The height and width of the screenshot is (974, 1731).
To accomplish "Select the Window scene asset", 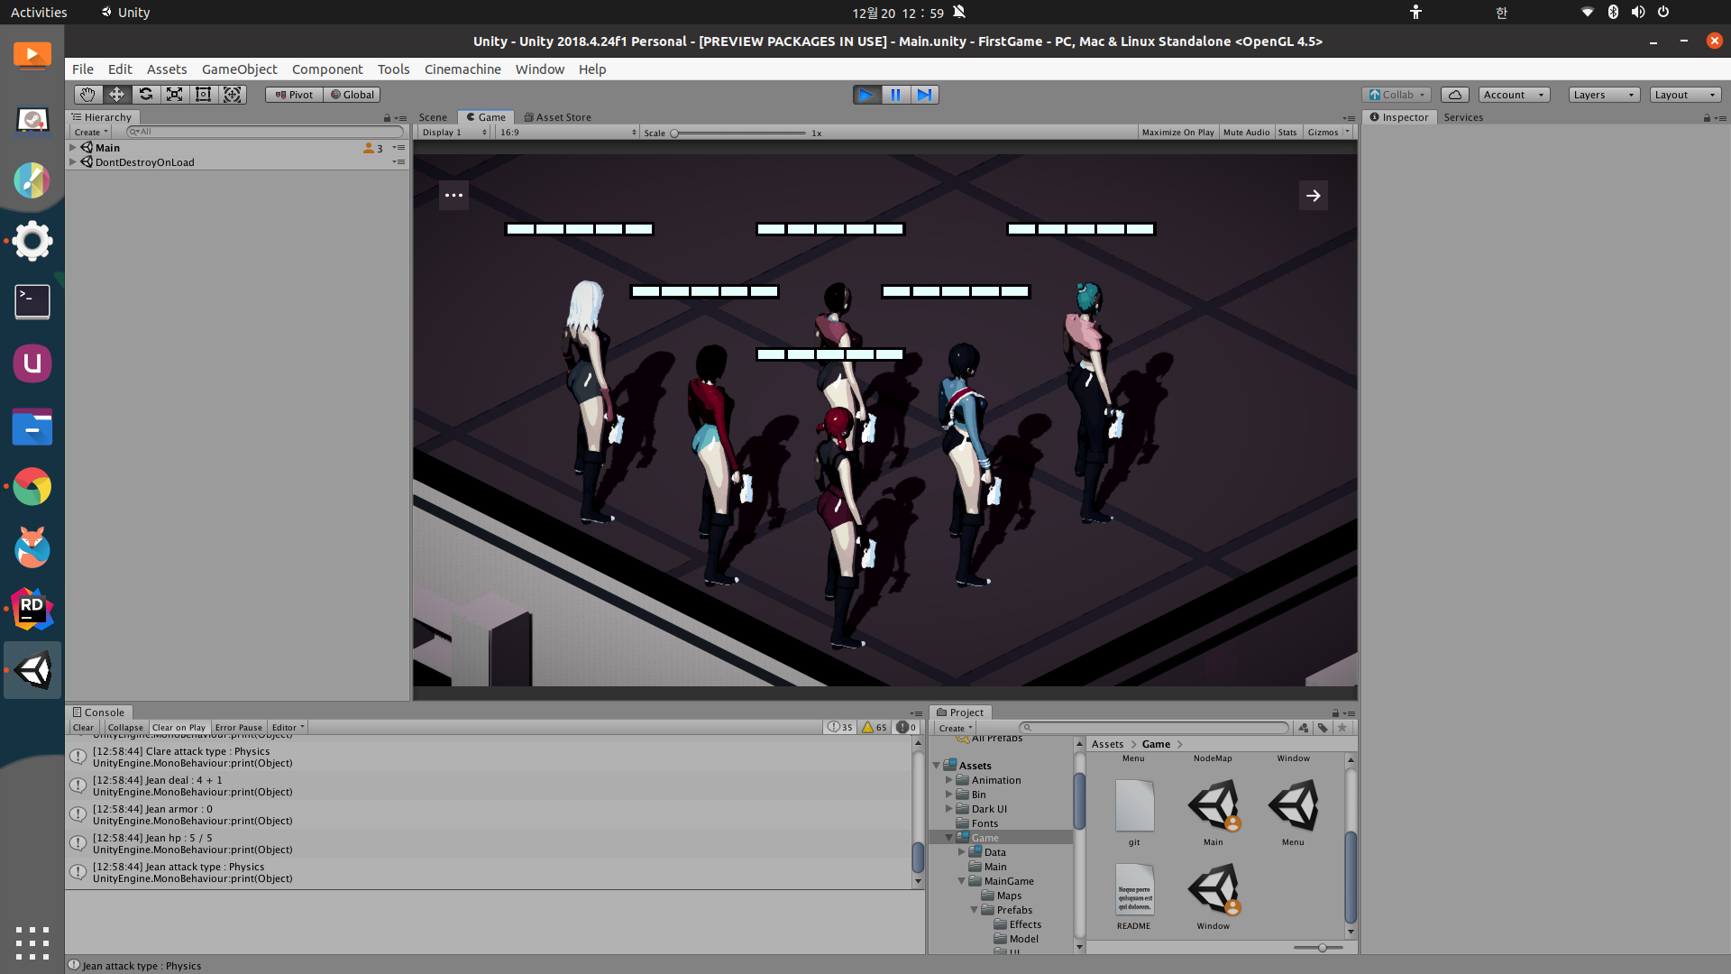I will (x=1214, y=890).
